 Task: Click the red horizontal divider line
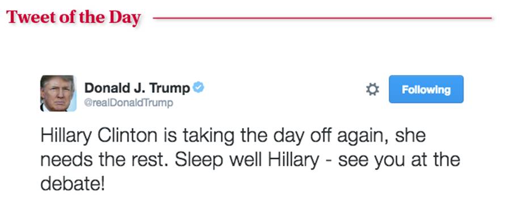click(x=322, y=18)
